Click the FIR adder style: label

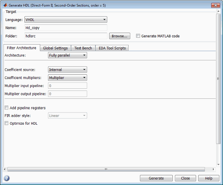click(18, 116)
